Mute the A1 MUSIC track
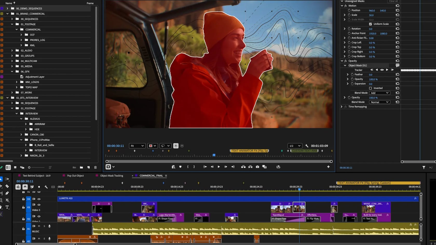Screen dimensions: 436x245 39,226
